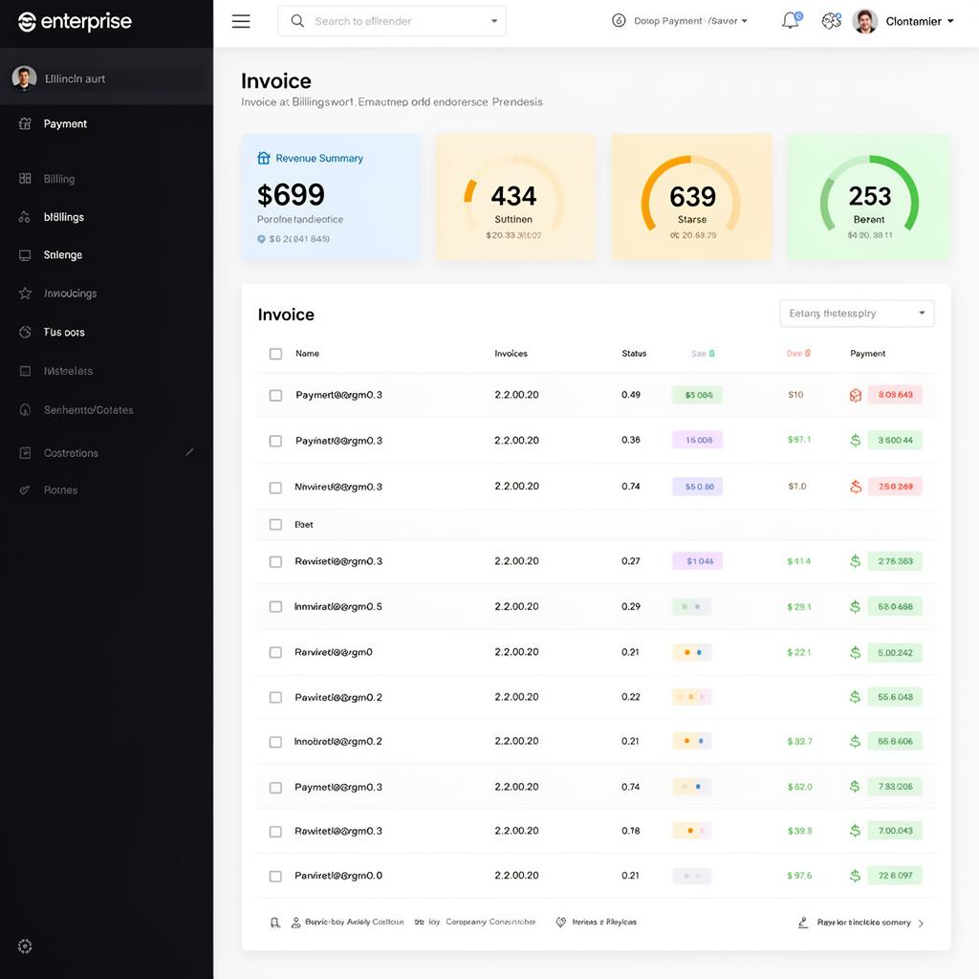Click the Rayelor blockito somary arrow

pos(922,923)
